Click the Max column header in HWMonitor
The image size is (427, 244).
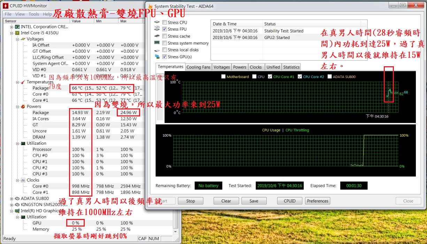[x=131, y=21]
